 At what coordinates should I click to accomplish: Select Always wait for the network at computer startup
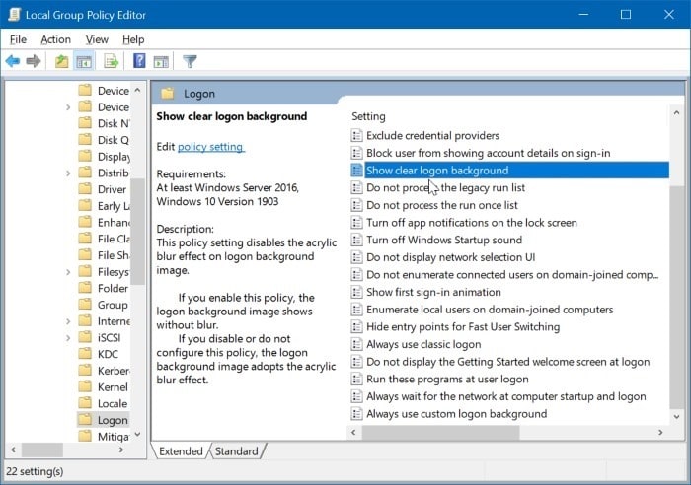[x=505, y=396]
